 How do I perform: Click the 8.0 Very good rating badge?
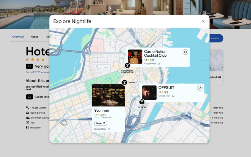tap(29, 66)
